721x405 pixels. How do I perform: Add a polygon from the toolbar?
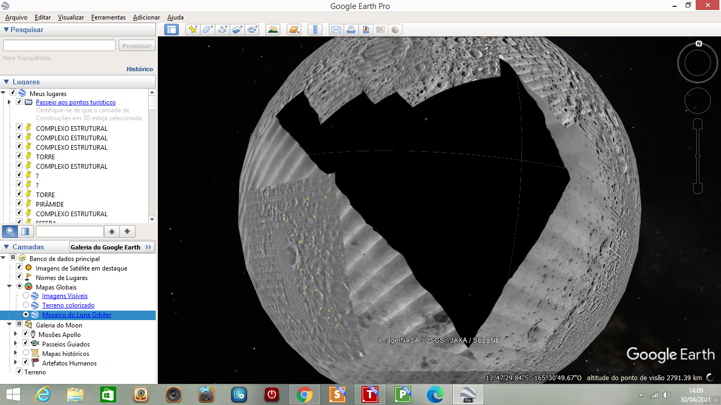pos(207,30)
